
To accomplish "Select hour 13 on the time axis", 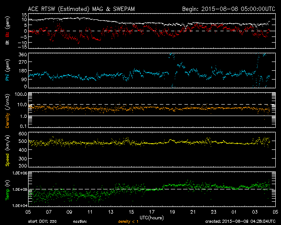I will coord(111,212).
